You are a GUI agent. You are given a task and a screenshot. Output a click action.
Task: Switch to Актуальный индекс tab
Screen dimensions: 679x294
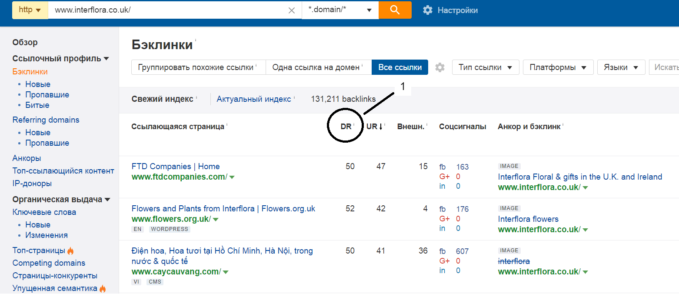click(x=254, y=99)
